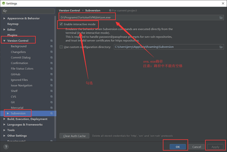Select Ignored Files settings item
The width and height of the screenshot is (227, 152).
click(x=19, y=80)
